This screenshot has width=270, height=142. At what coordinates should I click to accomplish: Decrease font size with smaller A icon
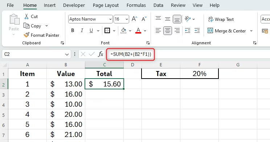pos(144,19)
